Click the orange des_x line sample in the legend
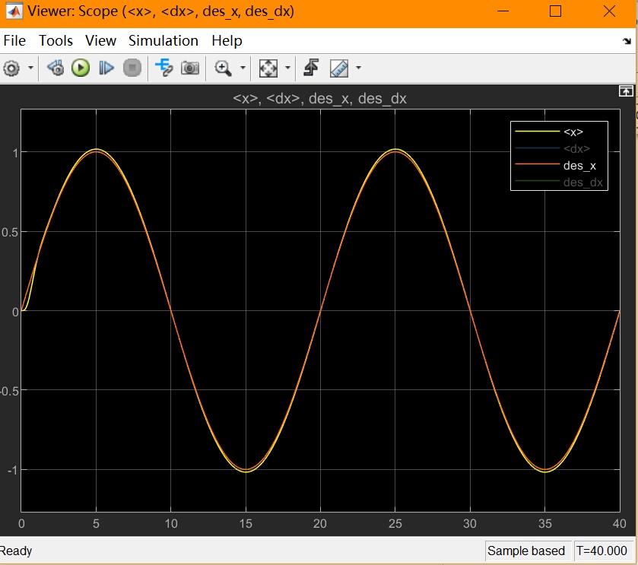 [537, 164]
